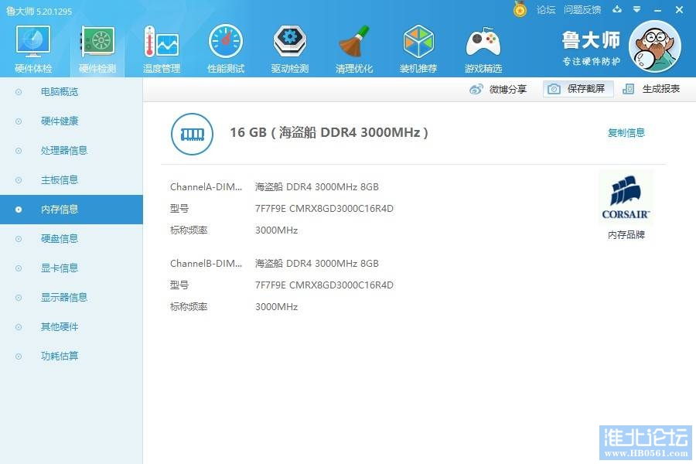Click the gold medal icon in title bar
696x464 pixels.
[x=520, y=9]
